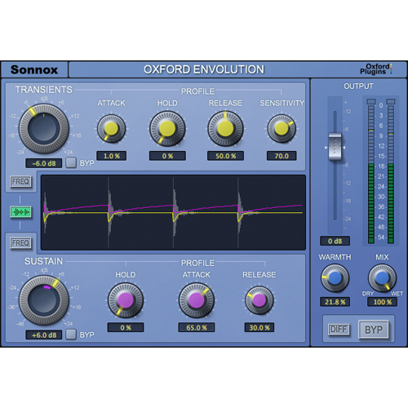
Task: Click the output fader handle
Action: (x=335, y=147)
